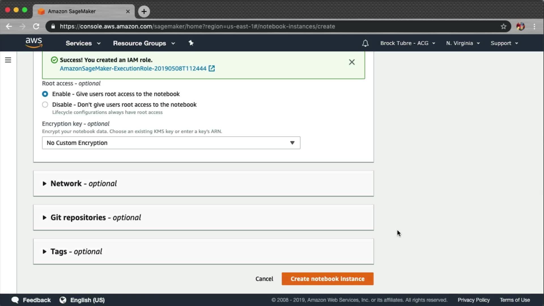Viewport: 544px width, 306px height.
Task: Open the AWS hamburger side navigation menu
Action: (8, 60)
